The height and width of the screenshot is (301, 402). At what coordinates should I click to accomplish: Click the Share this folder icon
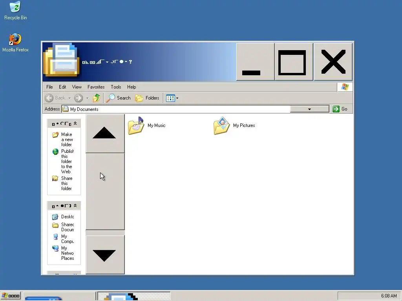(x=55, y=178)
